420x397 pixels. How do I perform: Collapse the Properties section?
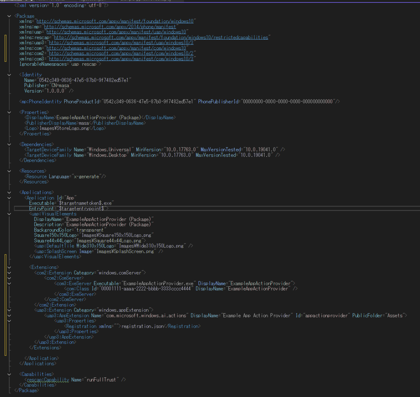point(9,112)
